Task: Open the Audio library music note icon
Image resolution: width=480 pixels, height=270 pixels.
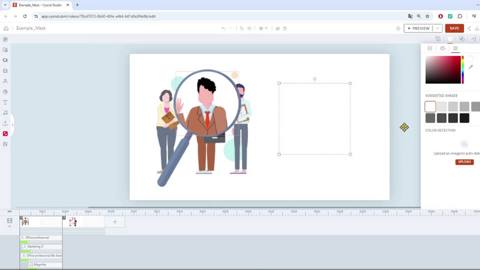Action: 5,112
